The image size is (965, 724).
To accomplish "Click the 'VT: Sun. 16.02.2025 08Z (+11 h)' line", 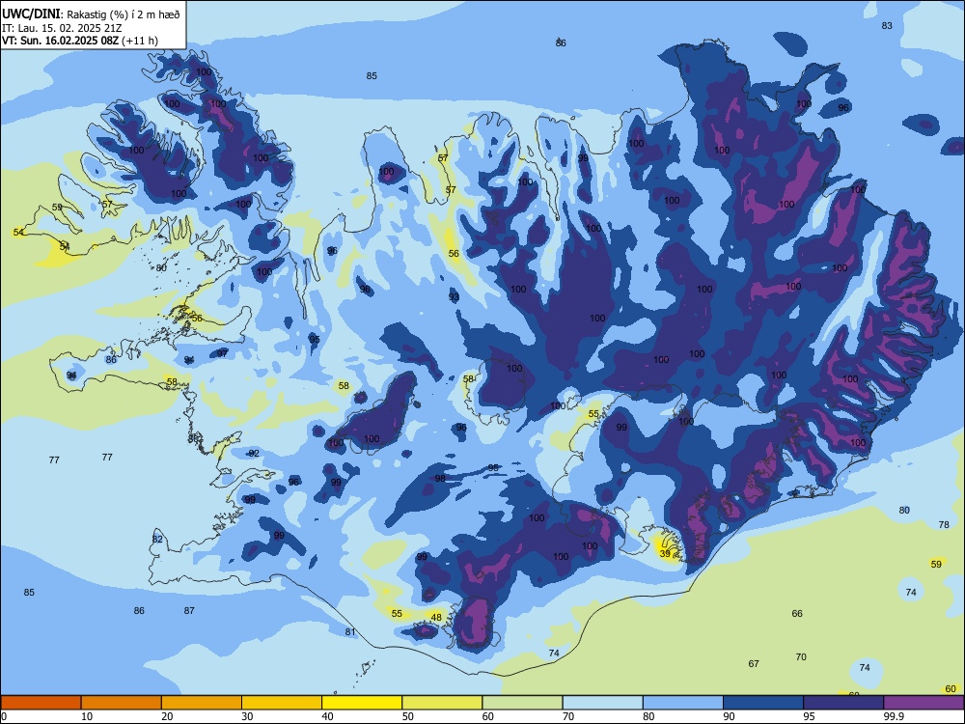I will pos(79,41).
